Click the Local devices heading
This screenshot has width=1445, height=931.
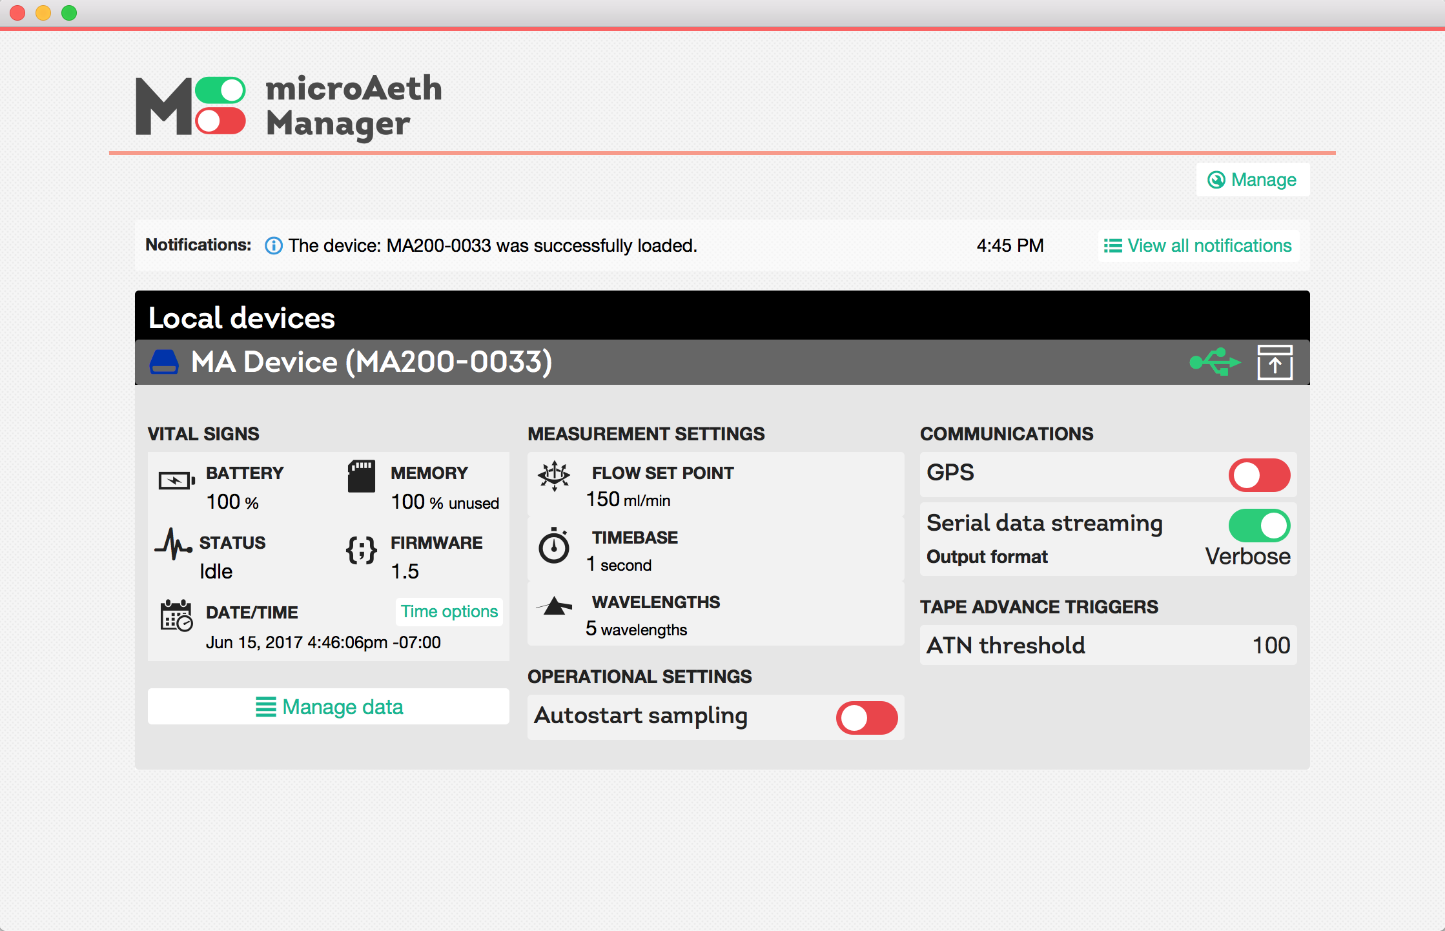[241, 318]
